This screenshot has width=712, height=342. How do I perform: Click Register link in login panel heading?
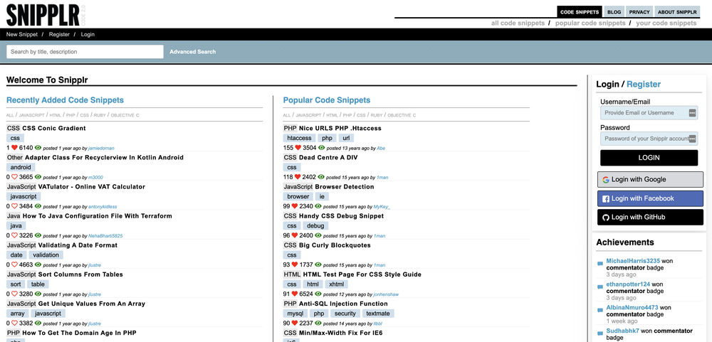(x=644, y=84)
